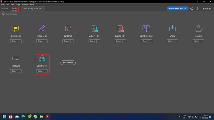214x120 pixels.
Task: Click the Open button under Share
Action: pos(171,41)
